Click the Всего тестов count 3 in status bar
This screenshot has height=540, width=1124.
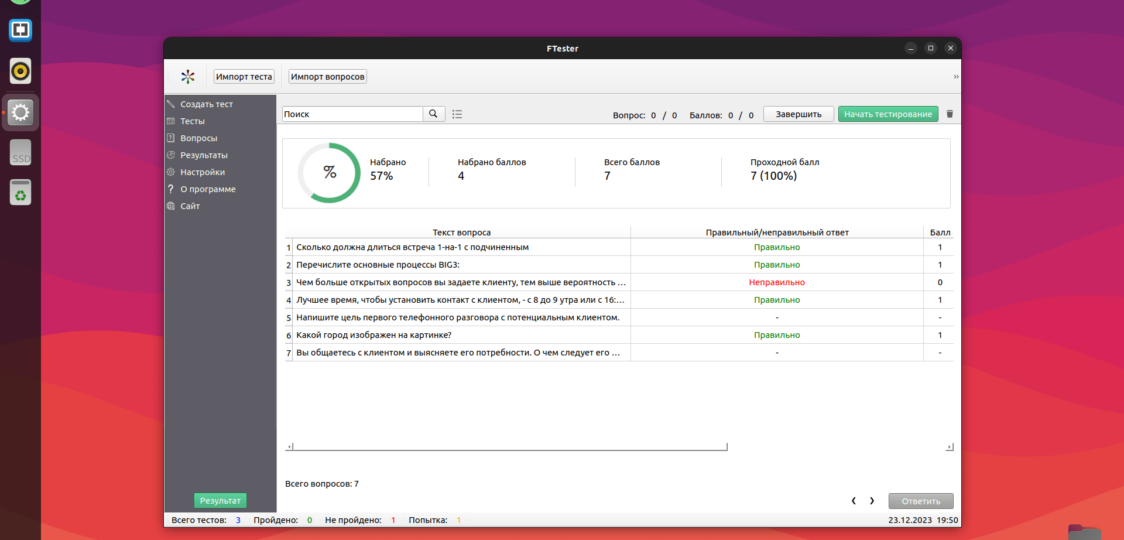tap(238, 520)
